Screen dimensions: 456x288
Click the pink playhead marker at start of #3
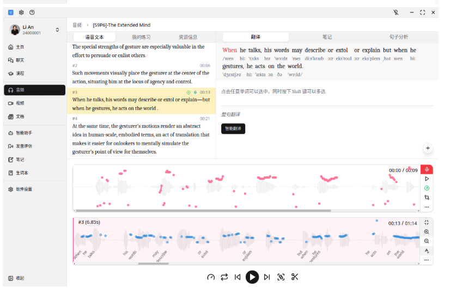(x=74, y=240)
